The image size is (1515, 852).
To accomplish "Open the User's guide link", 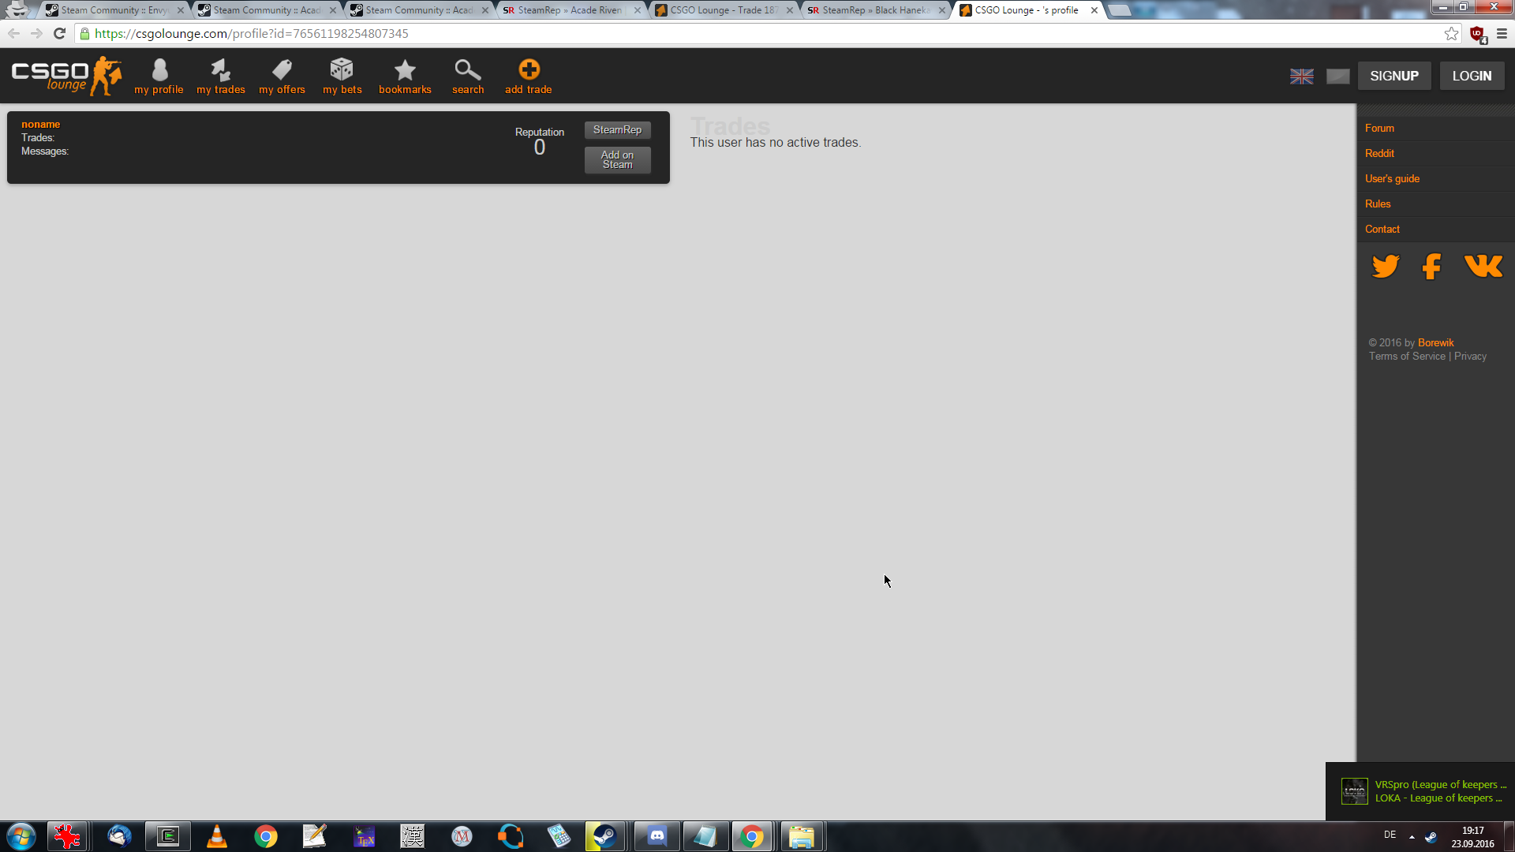I will coord(1392,178).
